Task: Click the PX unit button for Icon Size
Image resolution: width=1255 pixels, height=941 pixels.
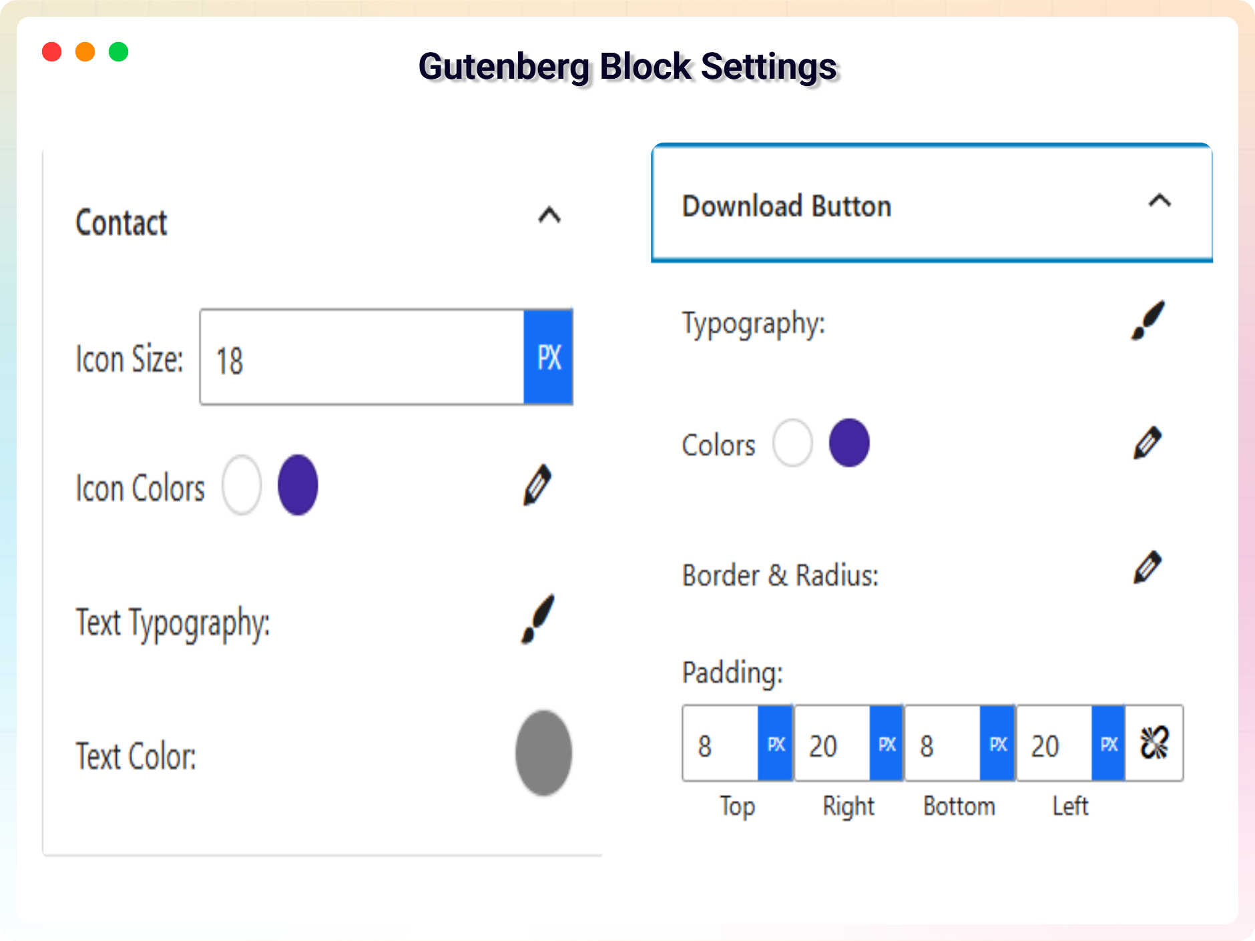Action: tap(549, 358)
